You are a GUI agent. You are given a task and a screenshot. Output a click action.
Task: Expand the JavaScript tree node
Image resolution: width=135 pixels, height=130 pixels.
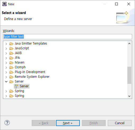(6, 49)
